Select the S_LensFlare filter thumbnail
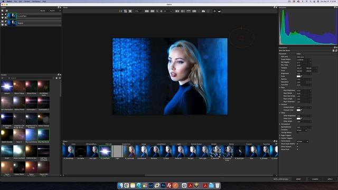This screenshot has width=338, height=190. 105,151
